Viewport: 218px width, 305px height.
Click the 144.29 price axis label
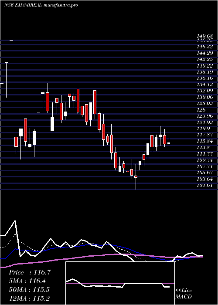(205, 53)
